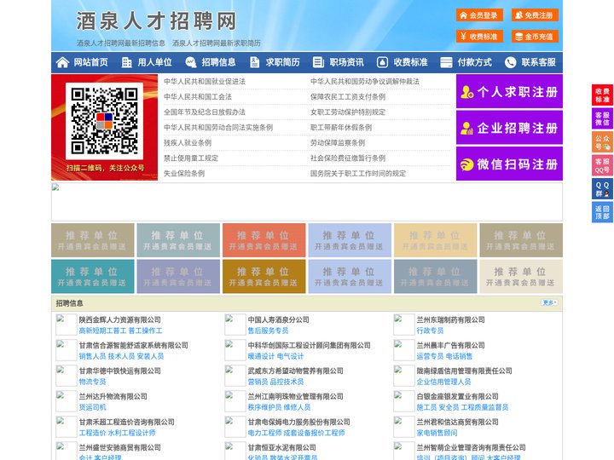Open company 兰州江南明珠物业管理有限公司
The height and width of the screenshot is (460, 614).
[296, 396]
